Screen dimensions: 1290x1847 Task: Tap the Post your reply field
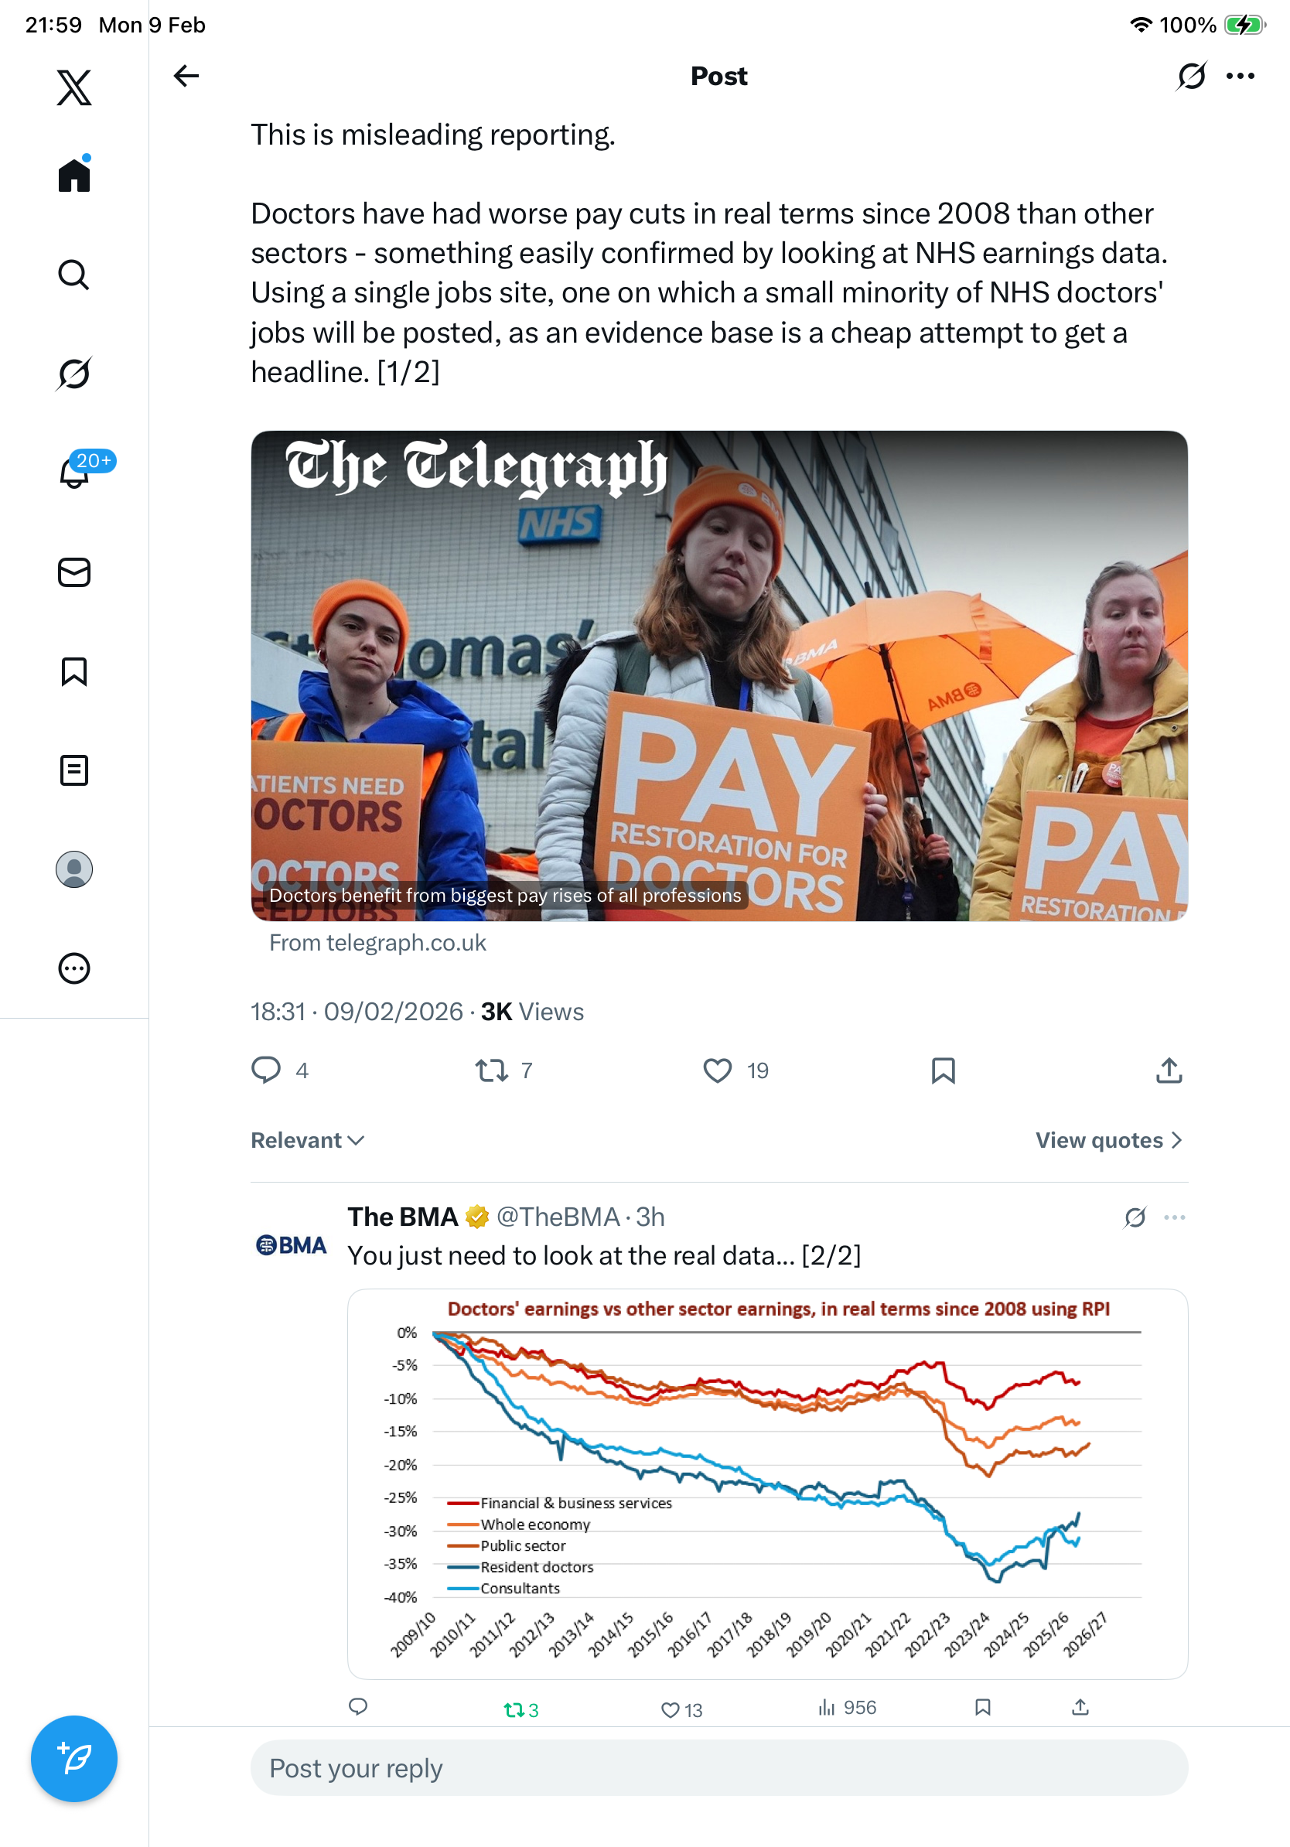coord(719,1767)
